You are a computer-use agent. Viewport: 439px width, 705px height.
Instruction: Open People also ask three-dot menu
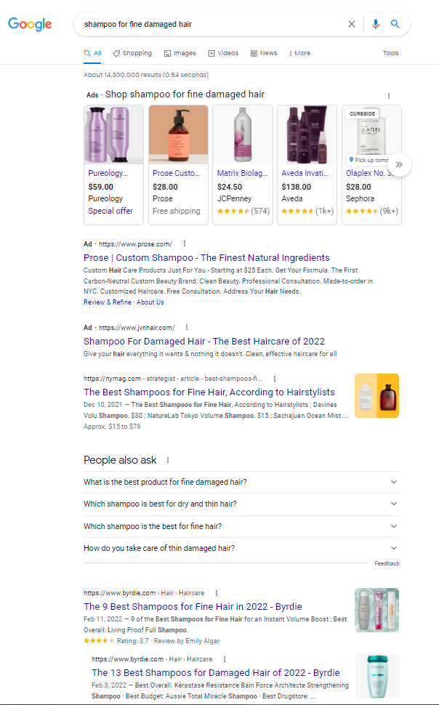[x=168, y=460]
